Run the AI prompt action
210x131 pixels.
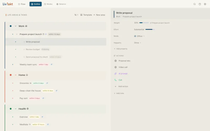121,74
